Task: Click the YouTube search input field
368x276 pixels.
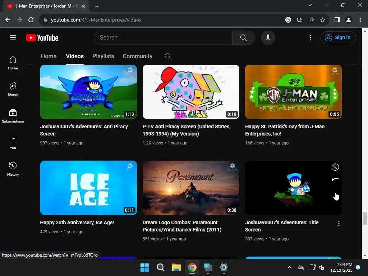Action: 163,37
